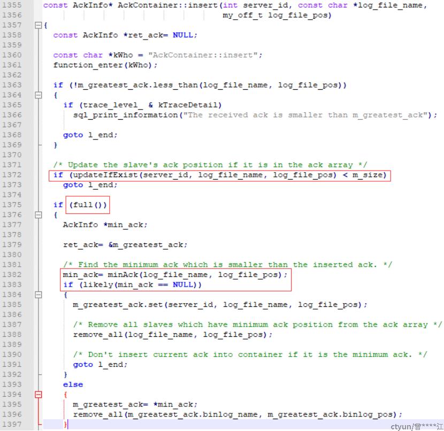Click 'm_greatest_ack.binlog_name' on line 1396
Image resolution: width=444 pixels, height=431 pixels.
point(192,414)
